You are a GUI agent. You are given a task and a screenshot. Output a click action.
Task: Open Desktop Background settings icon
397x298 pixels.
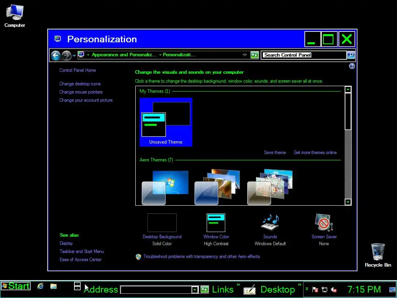tap(162, 223)
